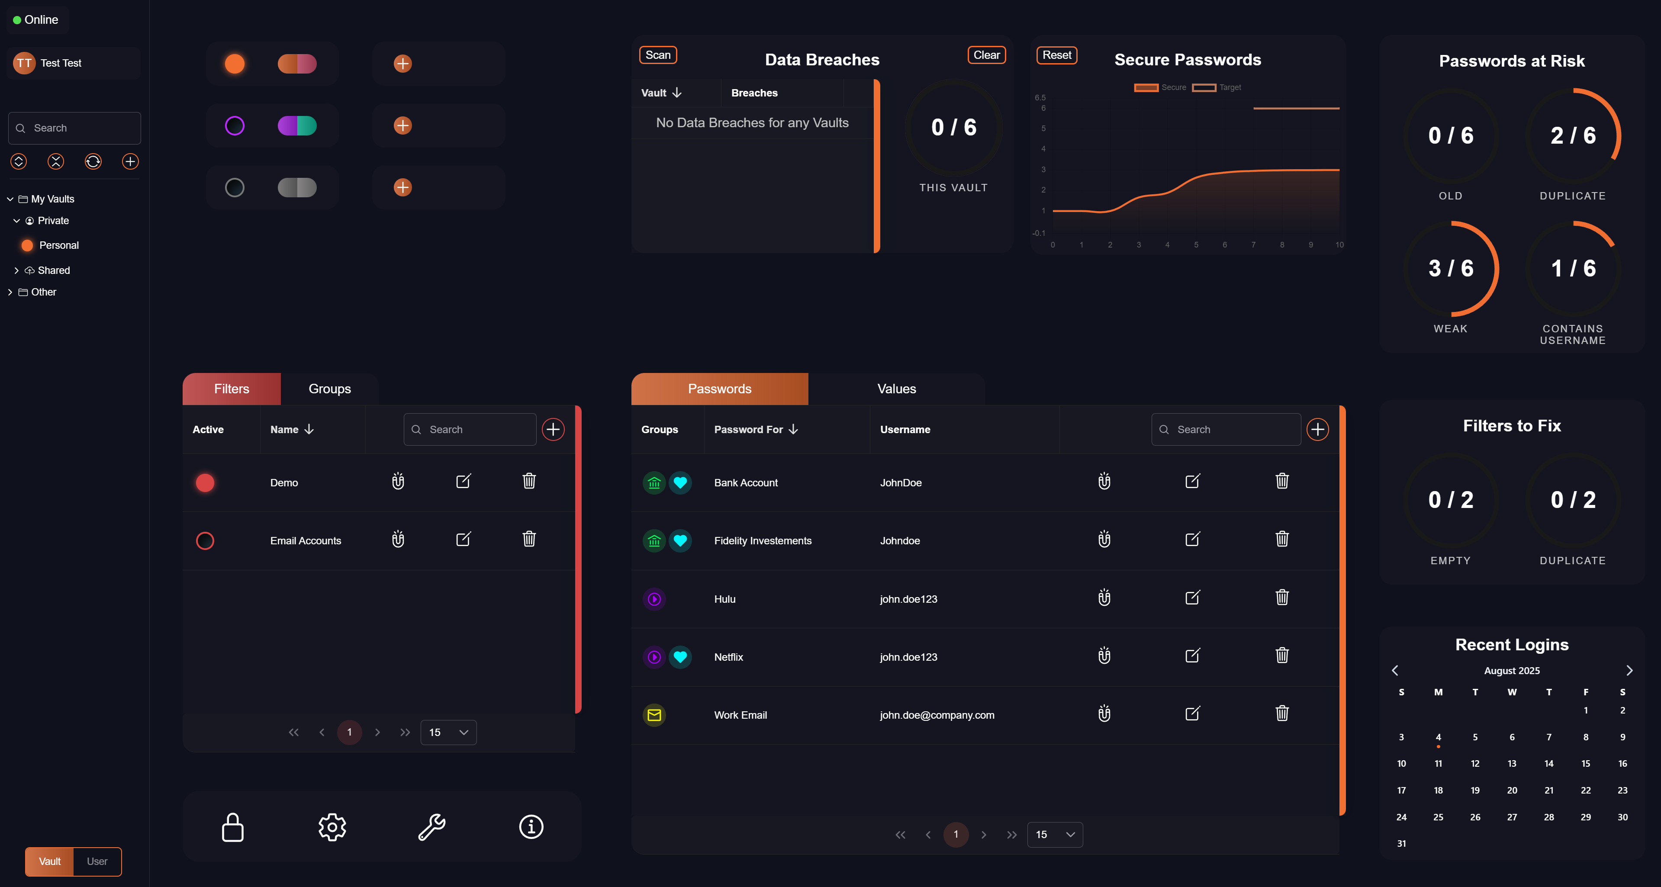Open the settings gear in the bottom toolbar
The height and width of the screenshot is (887, 1661).
point(332,827)
